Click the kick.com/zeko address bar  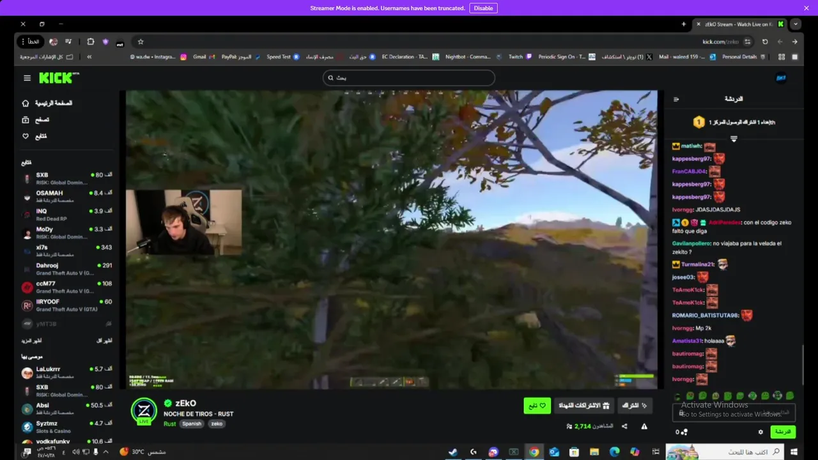720,42
